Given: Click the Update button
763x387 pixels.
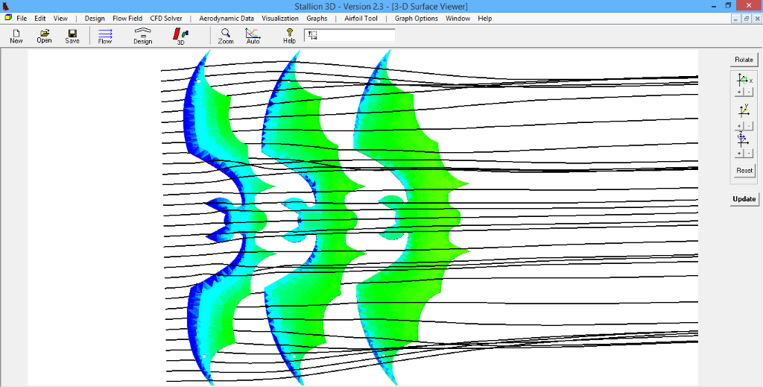Looking at the screenshot, I should pos(744,198).
